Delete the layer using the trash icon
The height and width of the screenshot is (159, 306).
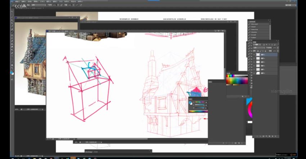pos(275,136)
